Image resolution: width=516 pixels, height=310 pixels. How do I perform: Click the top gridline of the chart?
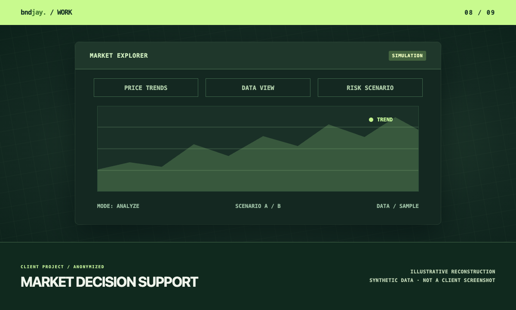click(x=258, y=127)
